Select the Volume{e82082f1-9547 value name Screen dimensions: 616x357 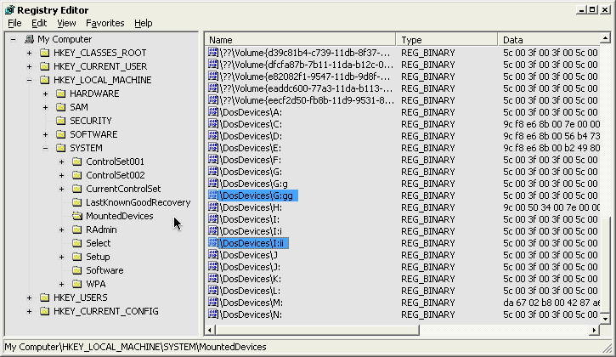[305, 76]
